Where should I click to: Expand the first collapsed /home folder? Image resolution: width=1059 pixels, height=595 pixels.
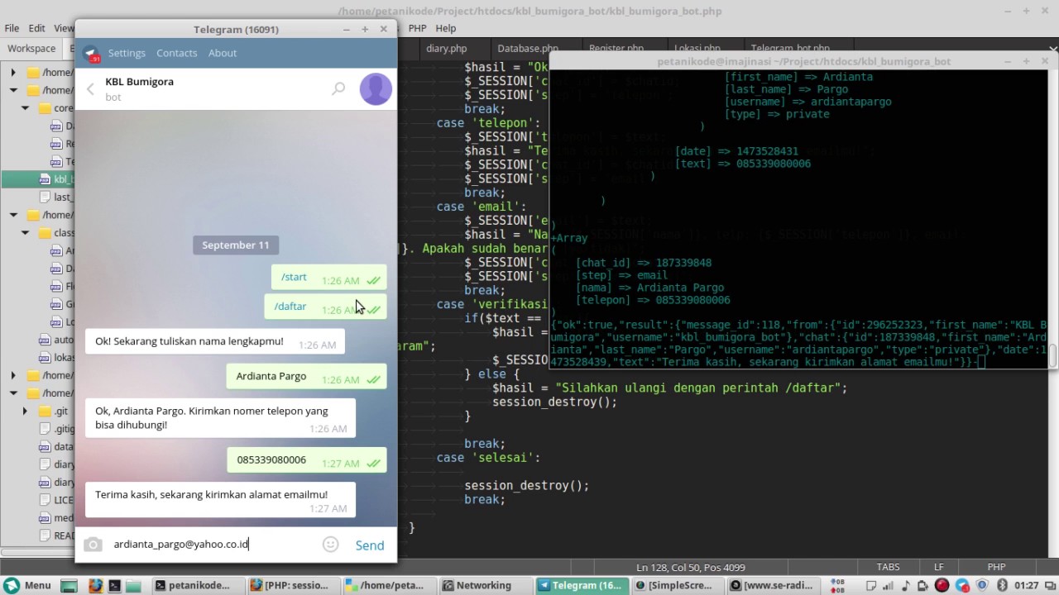coord(13,73)
